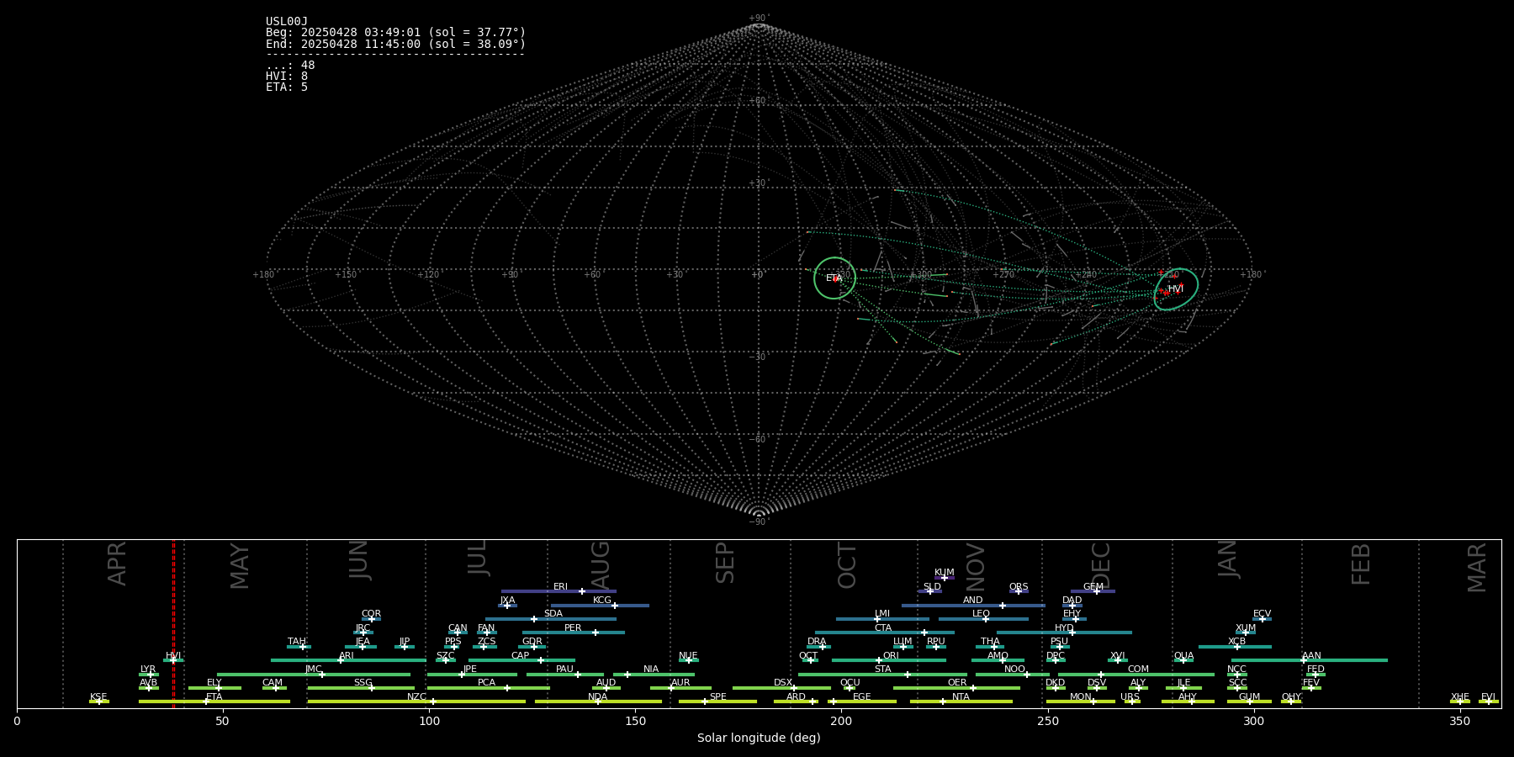Click the 'ETA: 5' count in header
The width and height of the screenshot is (1514, 757).
tap(287, 87)
